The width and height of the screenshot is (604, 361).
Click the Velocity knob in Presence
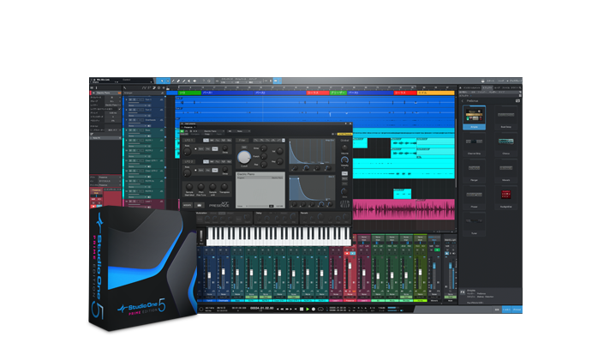344,159
